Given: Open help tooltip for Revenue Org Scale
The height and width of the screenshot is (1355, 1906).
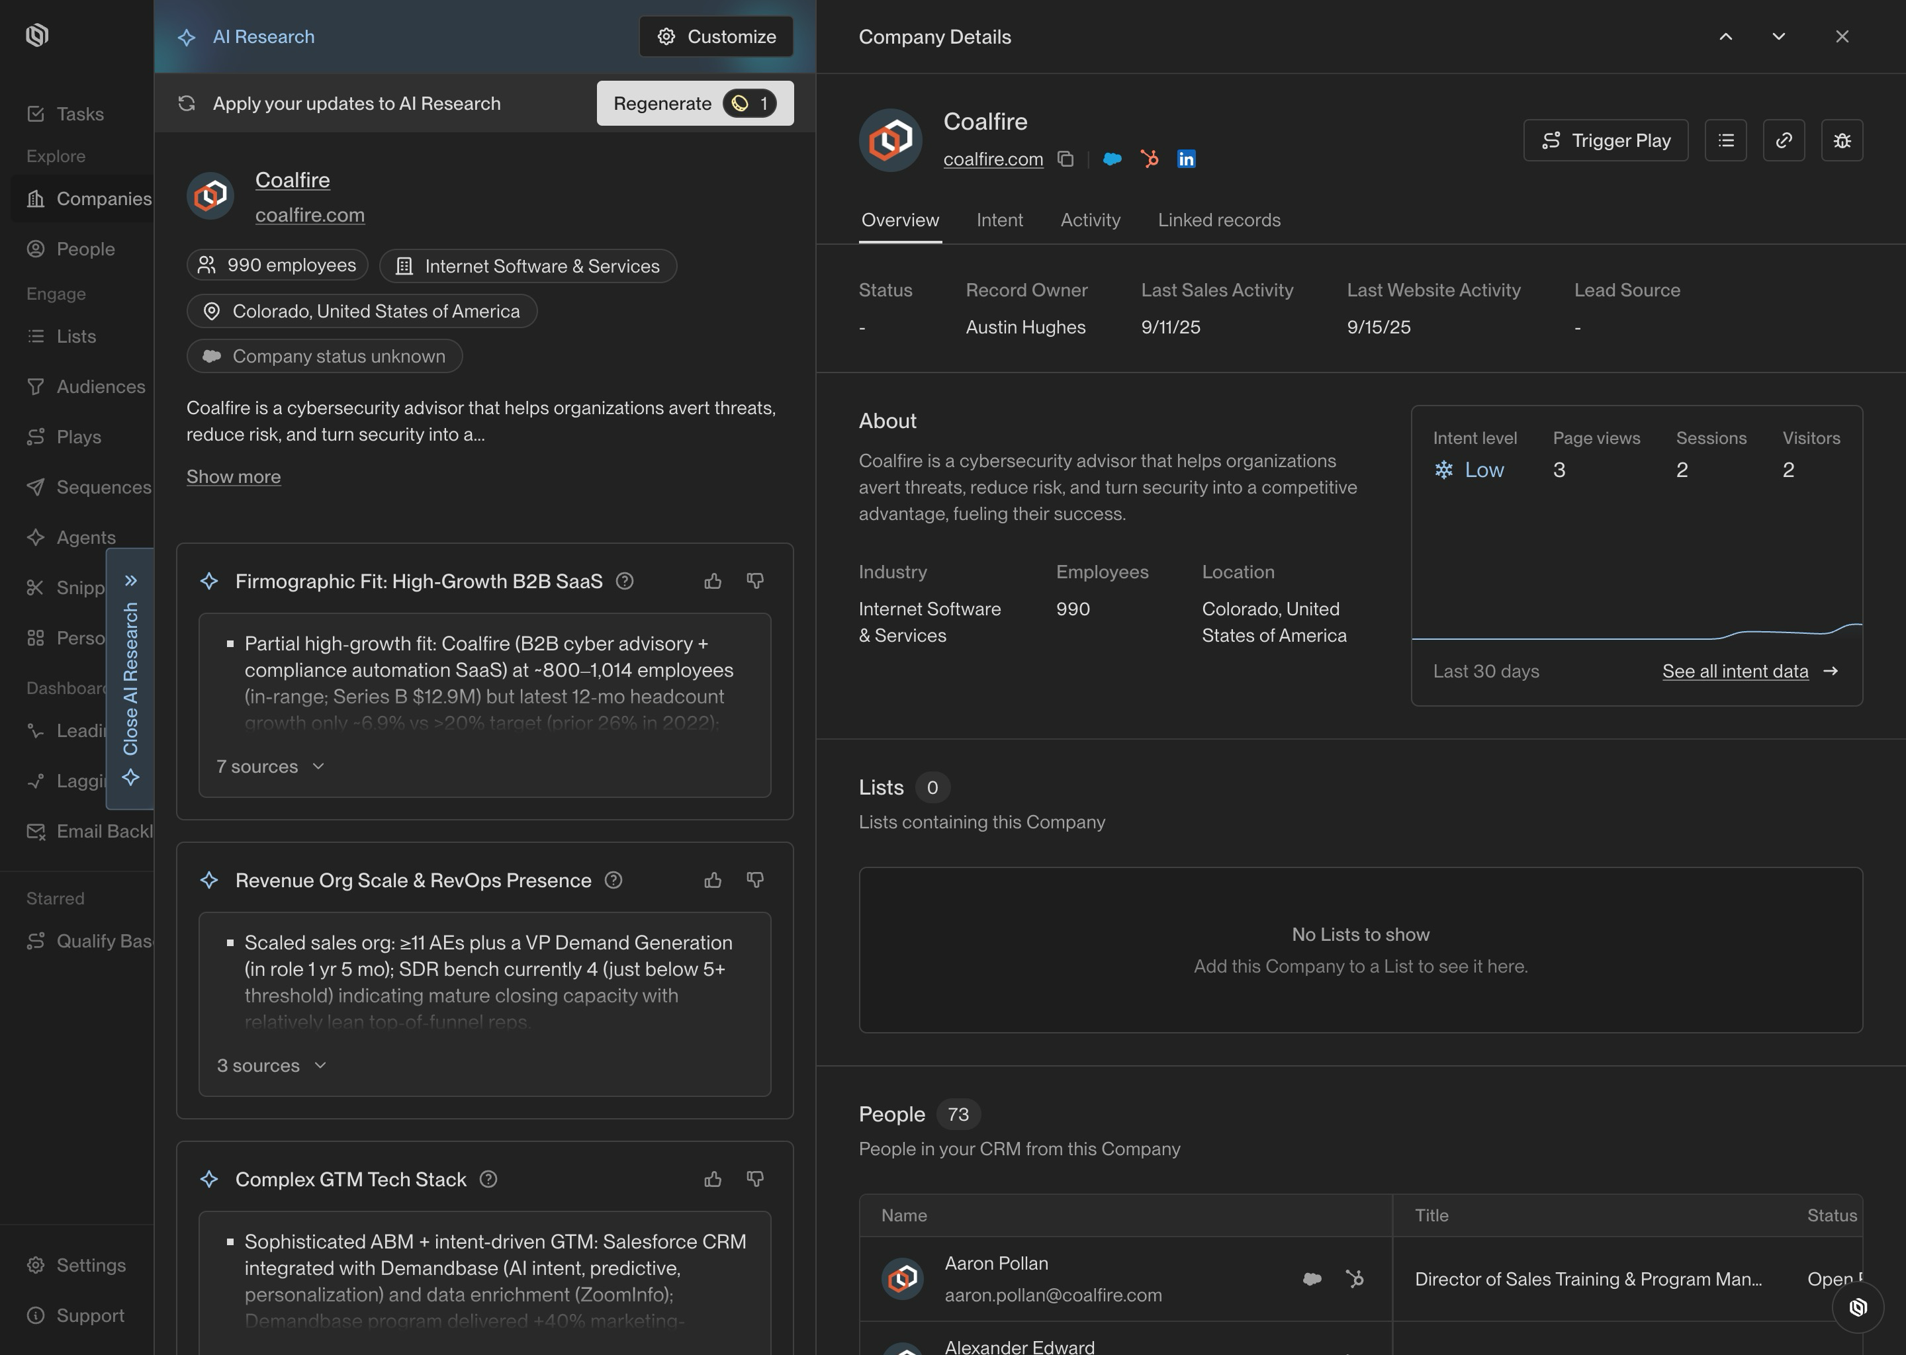Looking at the screenshot, I should pos(613,879).
